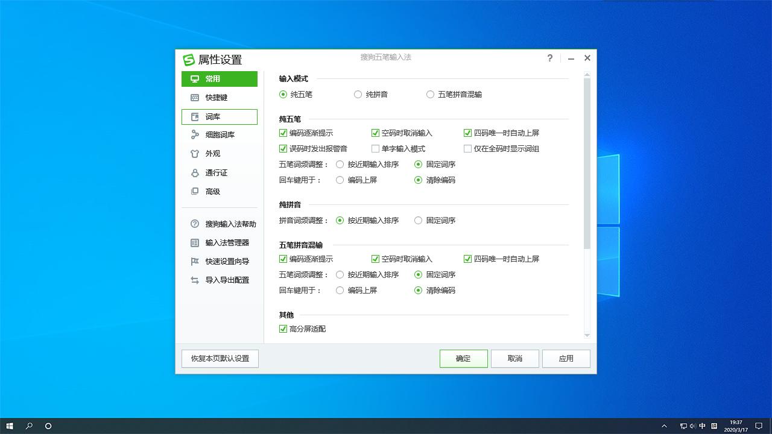The image size is (772, 434).
Task: Click the 应用 button
Action: tap(566, 359)
